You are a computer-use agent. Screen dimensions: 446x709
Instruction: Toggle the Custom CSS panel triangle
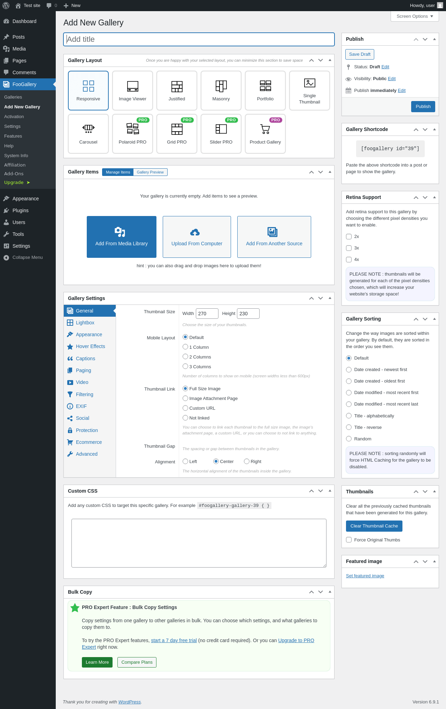pyautogui.click(x=330, y=491)
